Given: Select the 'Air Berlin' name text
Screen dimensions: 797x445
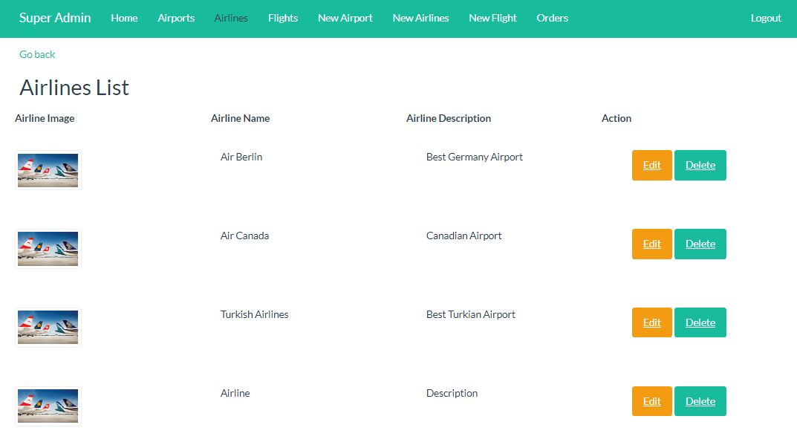Looking at the screenshot, I should 241,157.
